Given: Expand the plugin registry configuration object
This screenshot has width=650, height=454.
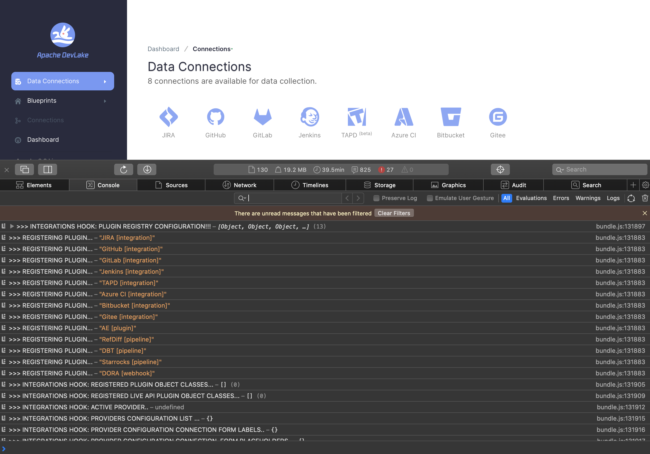Looking at the screenshot, I should 12,226.
